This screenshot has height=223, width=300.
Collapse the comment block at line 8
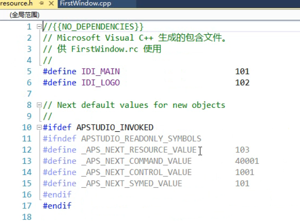click(x=39, y=105)
